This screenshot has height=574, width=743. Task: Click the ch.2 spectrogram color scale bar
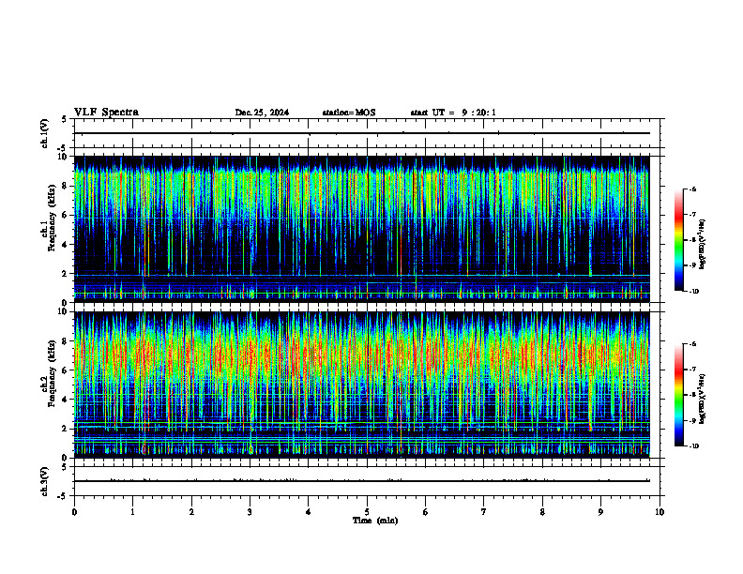(x=678, y=395)
